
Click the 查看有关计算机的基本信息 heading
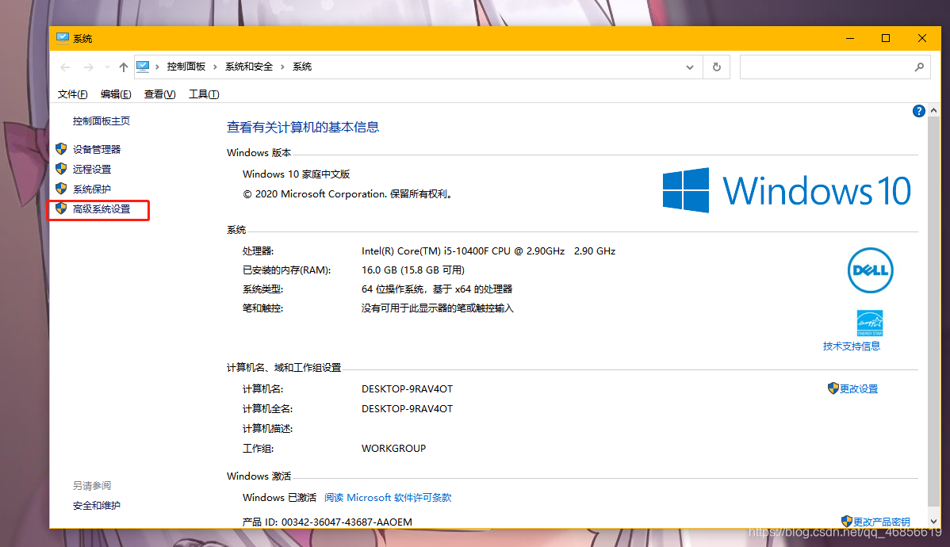(303, 127)
